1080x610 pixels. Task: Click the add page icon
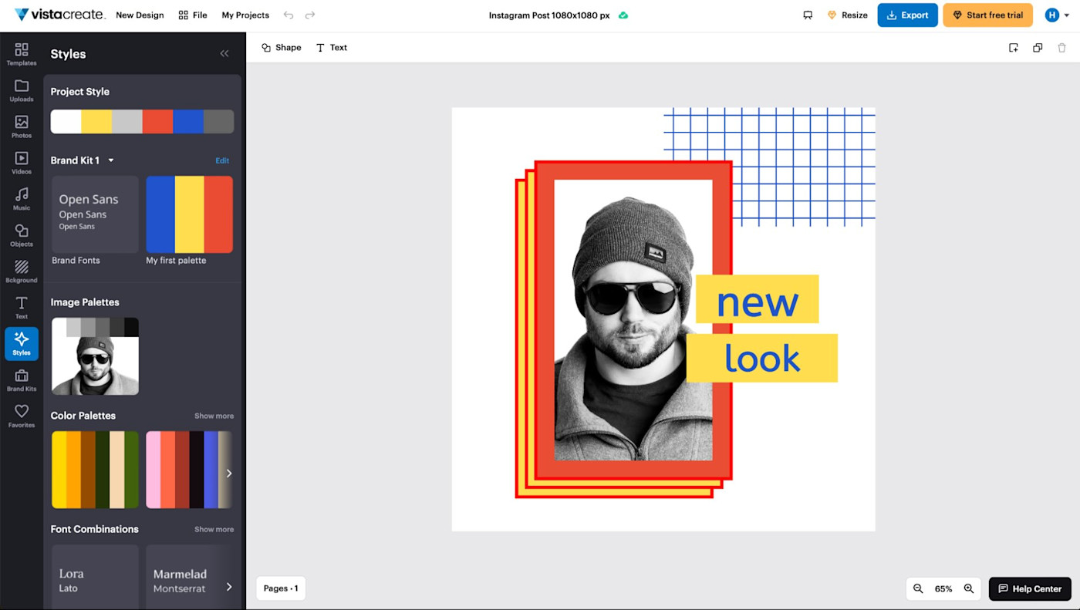point(1014,48)
